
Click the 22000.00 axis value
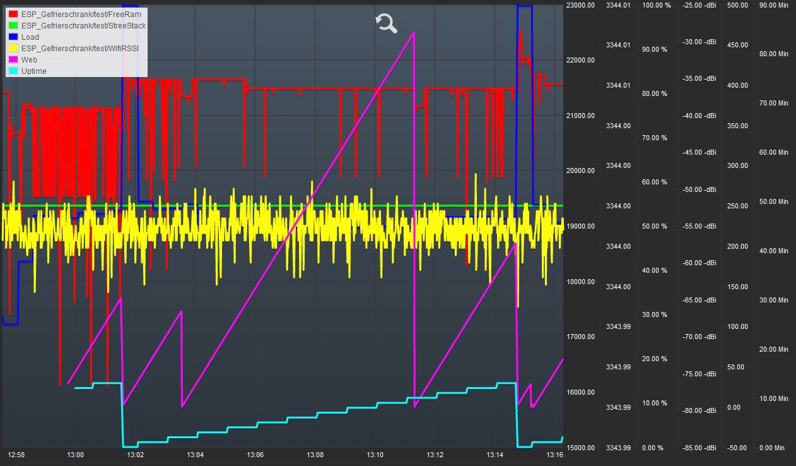pos(581,60)
